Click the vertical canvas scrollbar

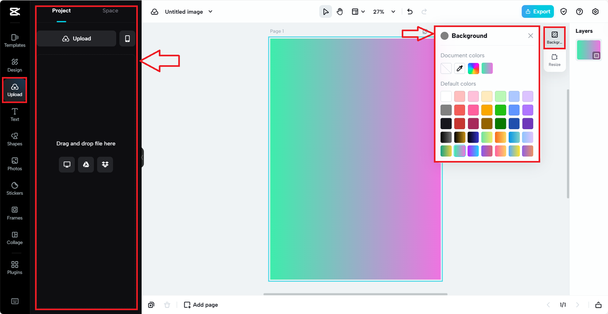click(x=568, y=143)
